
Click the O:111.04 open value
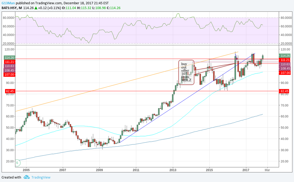point(69,8)
